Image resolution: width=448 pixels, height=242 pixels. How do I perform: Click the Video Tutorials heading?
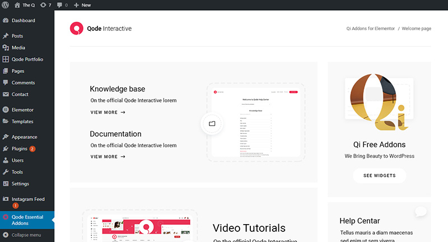pos(249,228)
